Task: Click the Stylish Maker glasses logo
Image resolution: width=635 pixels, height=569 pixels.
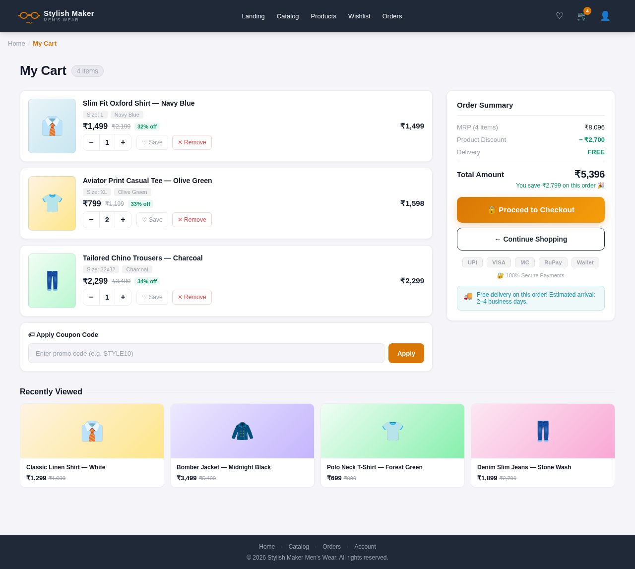Action: [29, 16]
